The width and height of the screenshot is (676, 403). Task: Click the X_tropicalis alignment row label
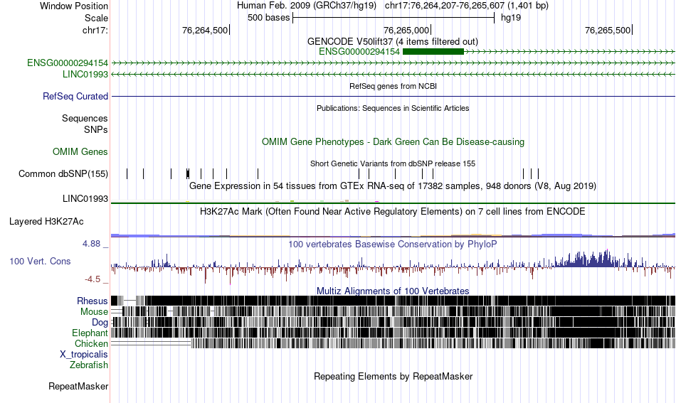[84, 355]
